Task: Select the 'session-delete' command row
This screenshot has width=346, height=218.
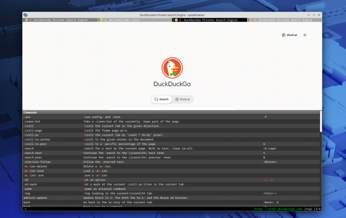Action: click(172, 167)
